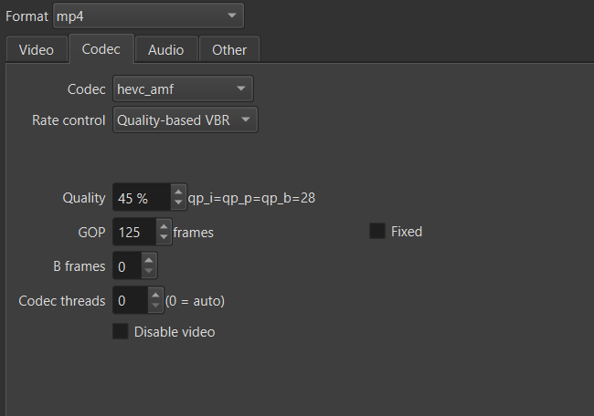Decrease Quality with the down arrow
The image size is (594, 416).
(178, 203)
